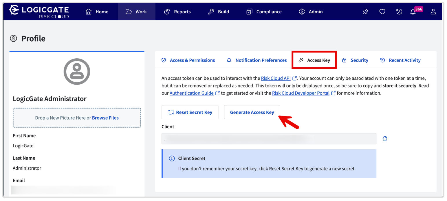Select the Access Key tab
This screenshot has height=201, width=447.
[314, 60]
